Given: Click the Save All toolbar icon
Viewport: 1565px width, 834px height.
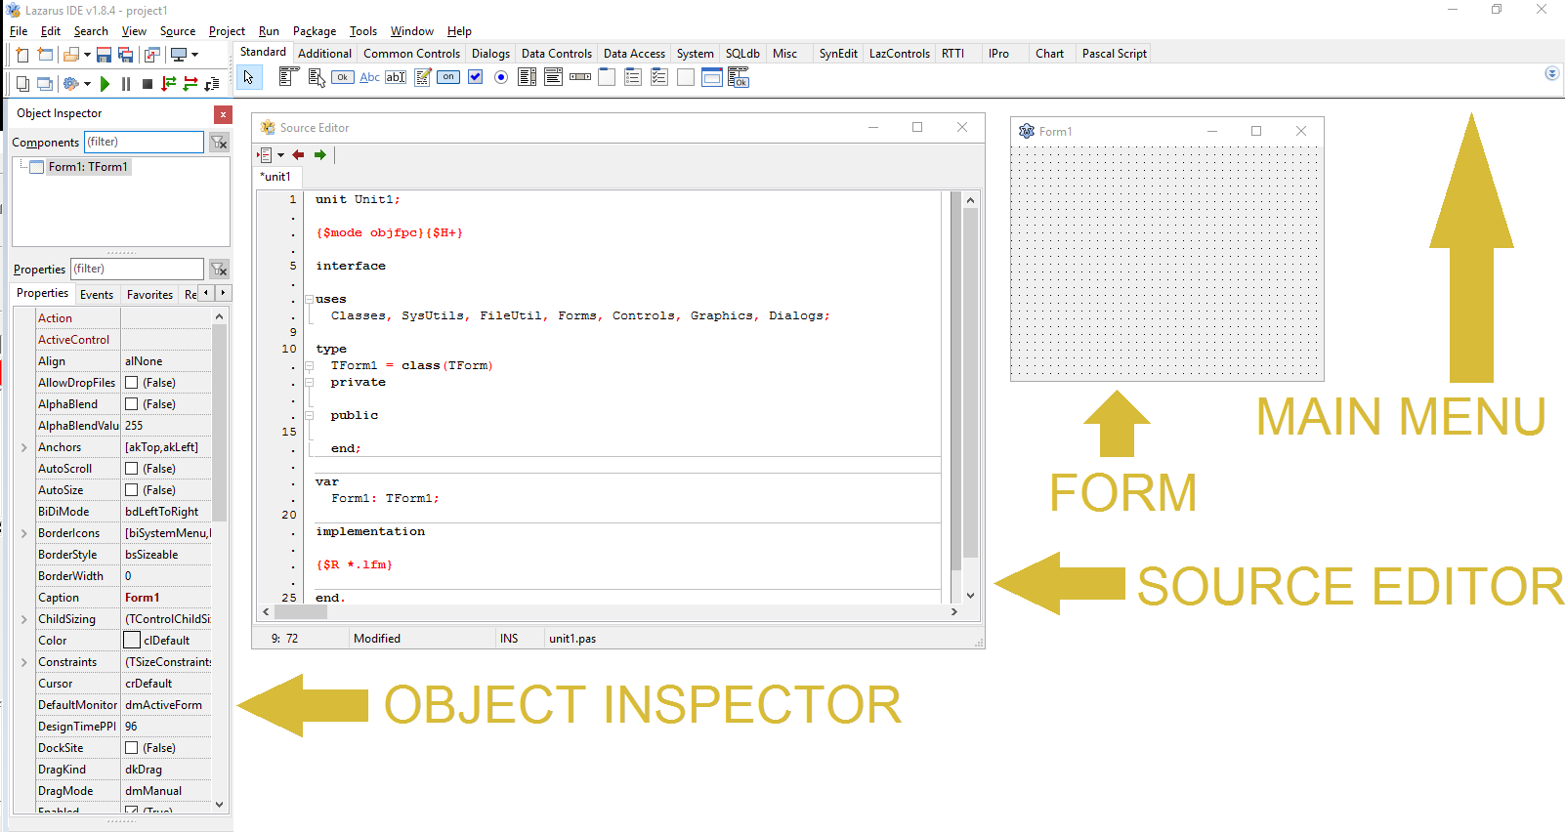Looking at the screenshot, I should (x=125, y=55).
